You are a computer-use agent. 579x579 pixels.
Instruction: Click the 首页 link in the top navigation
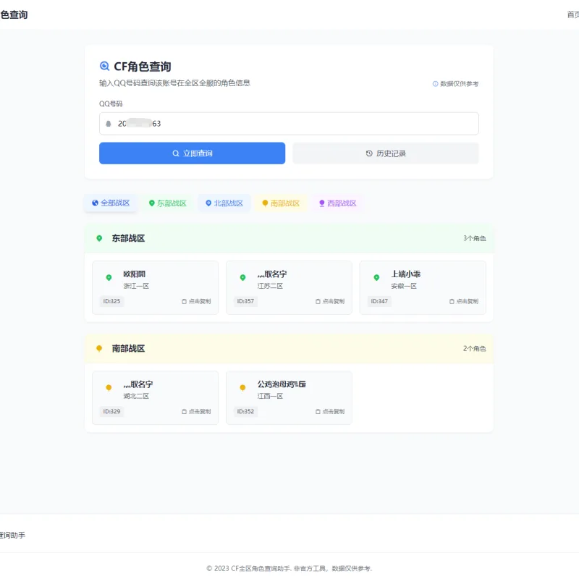(x=572, y=14)
